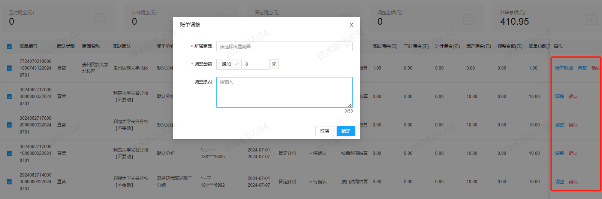
Task: Click the 账单调整 dialog title
Action: [x=190, y=25]
